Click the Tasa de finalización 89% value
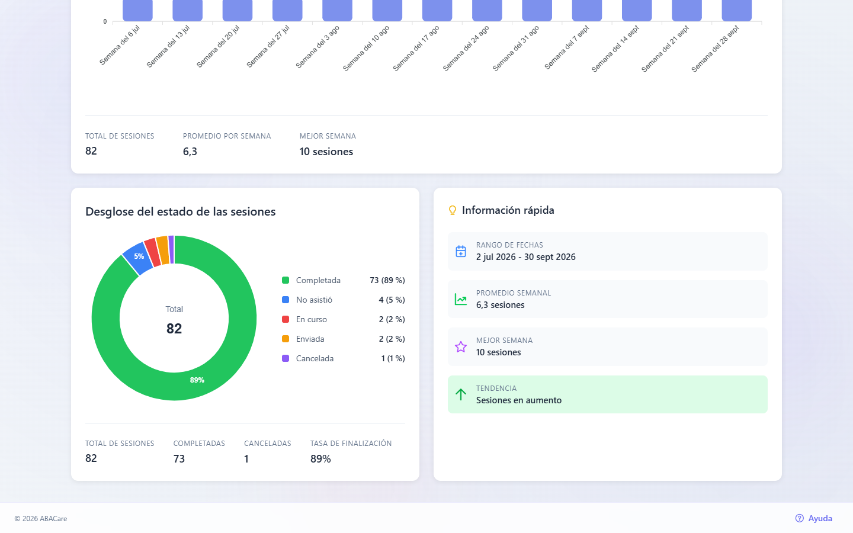The width and height of the screenshot is (853, 533). (320, 459)
